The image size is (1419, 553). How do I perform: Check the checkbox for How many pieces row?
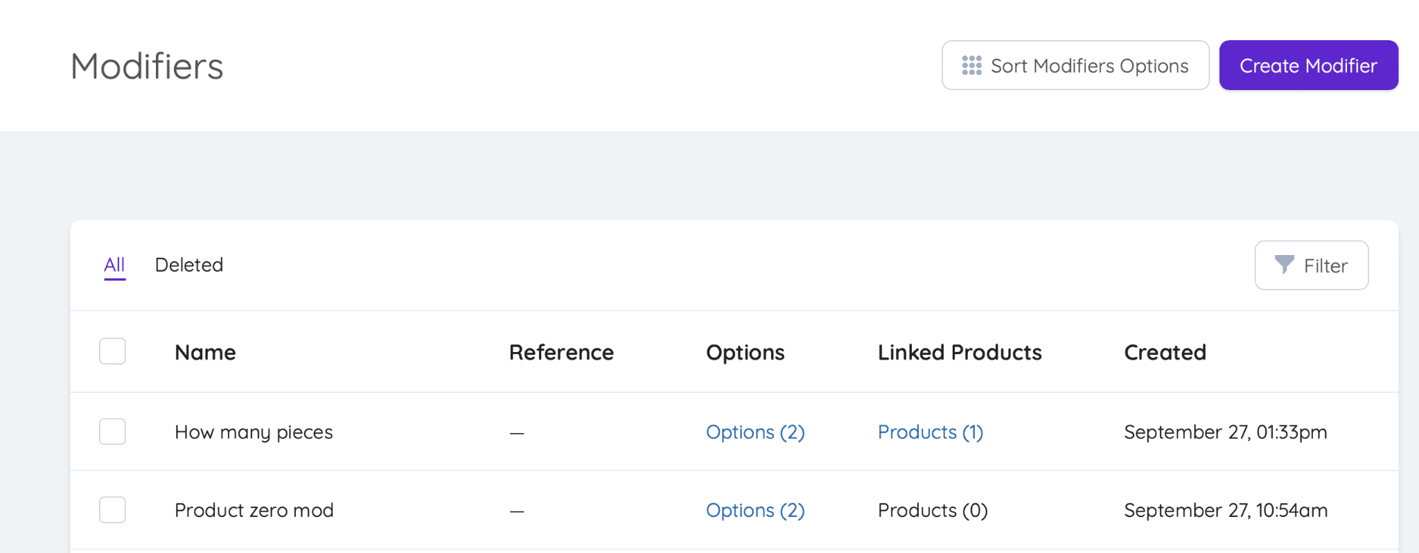pyautogui.click(x=112, y=431)
